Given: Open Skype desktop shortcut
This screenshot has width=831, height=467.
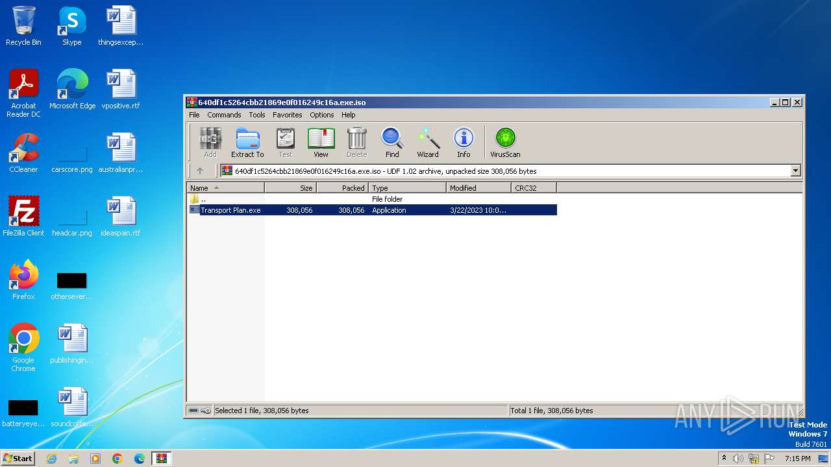Looking at the screenshot, I should [x=71, y=27].
